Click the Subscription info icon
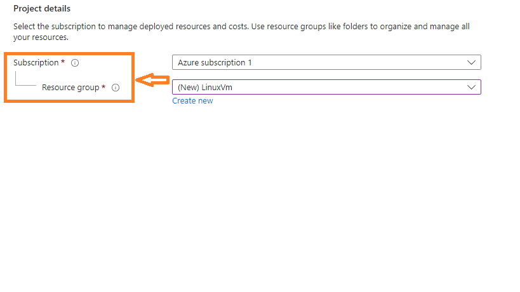520x292 pixels. 75,63
